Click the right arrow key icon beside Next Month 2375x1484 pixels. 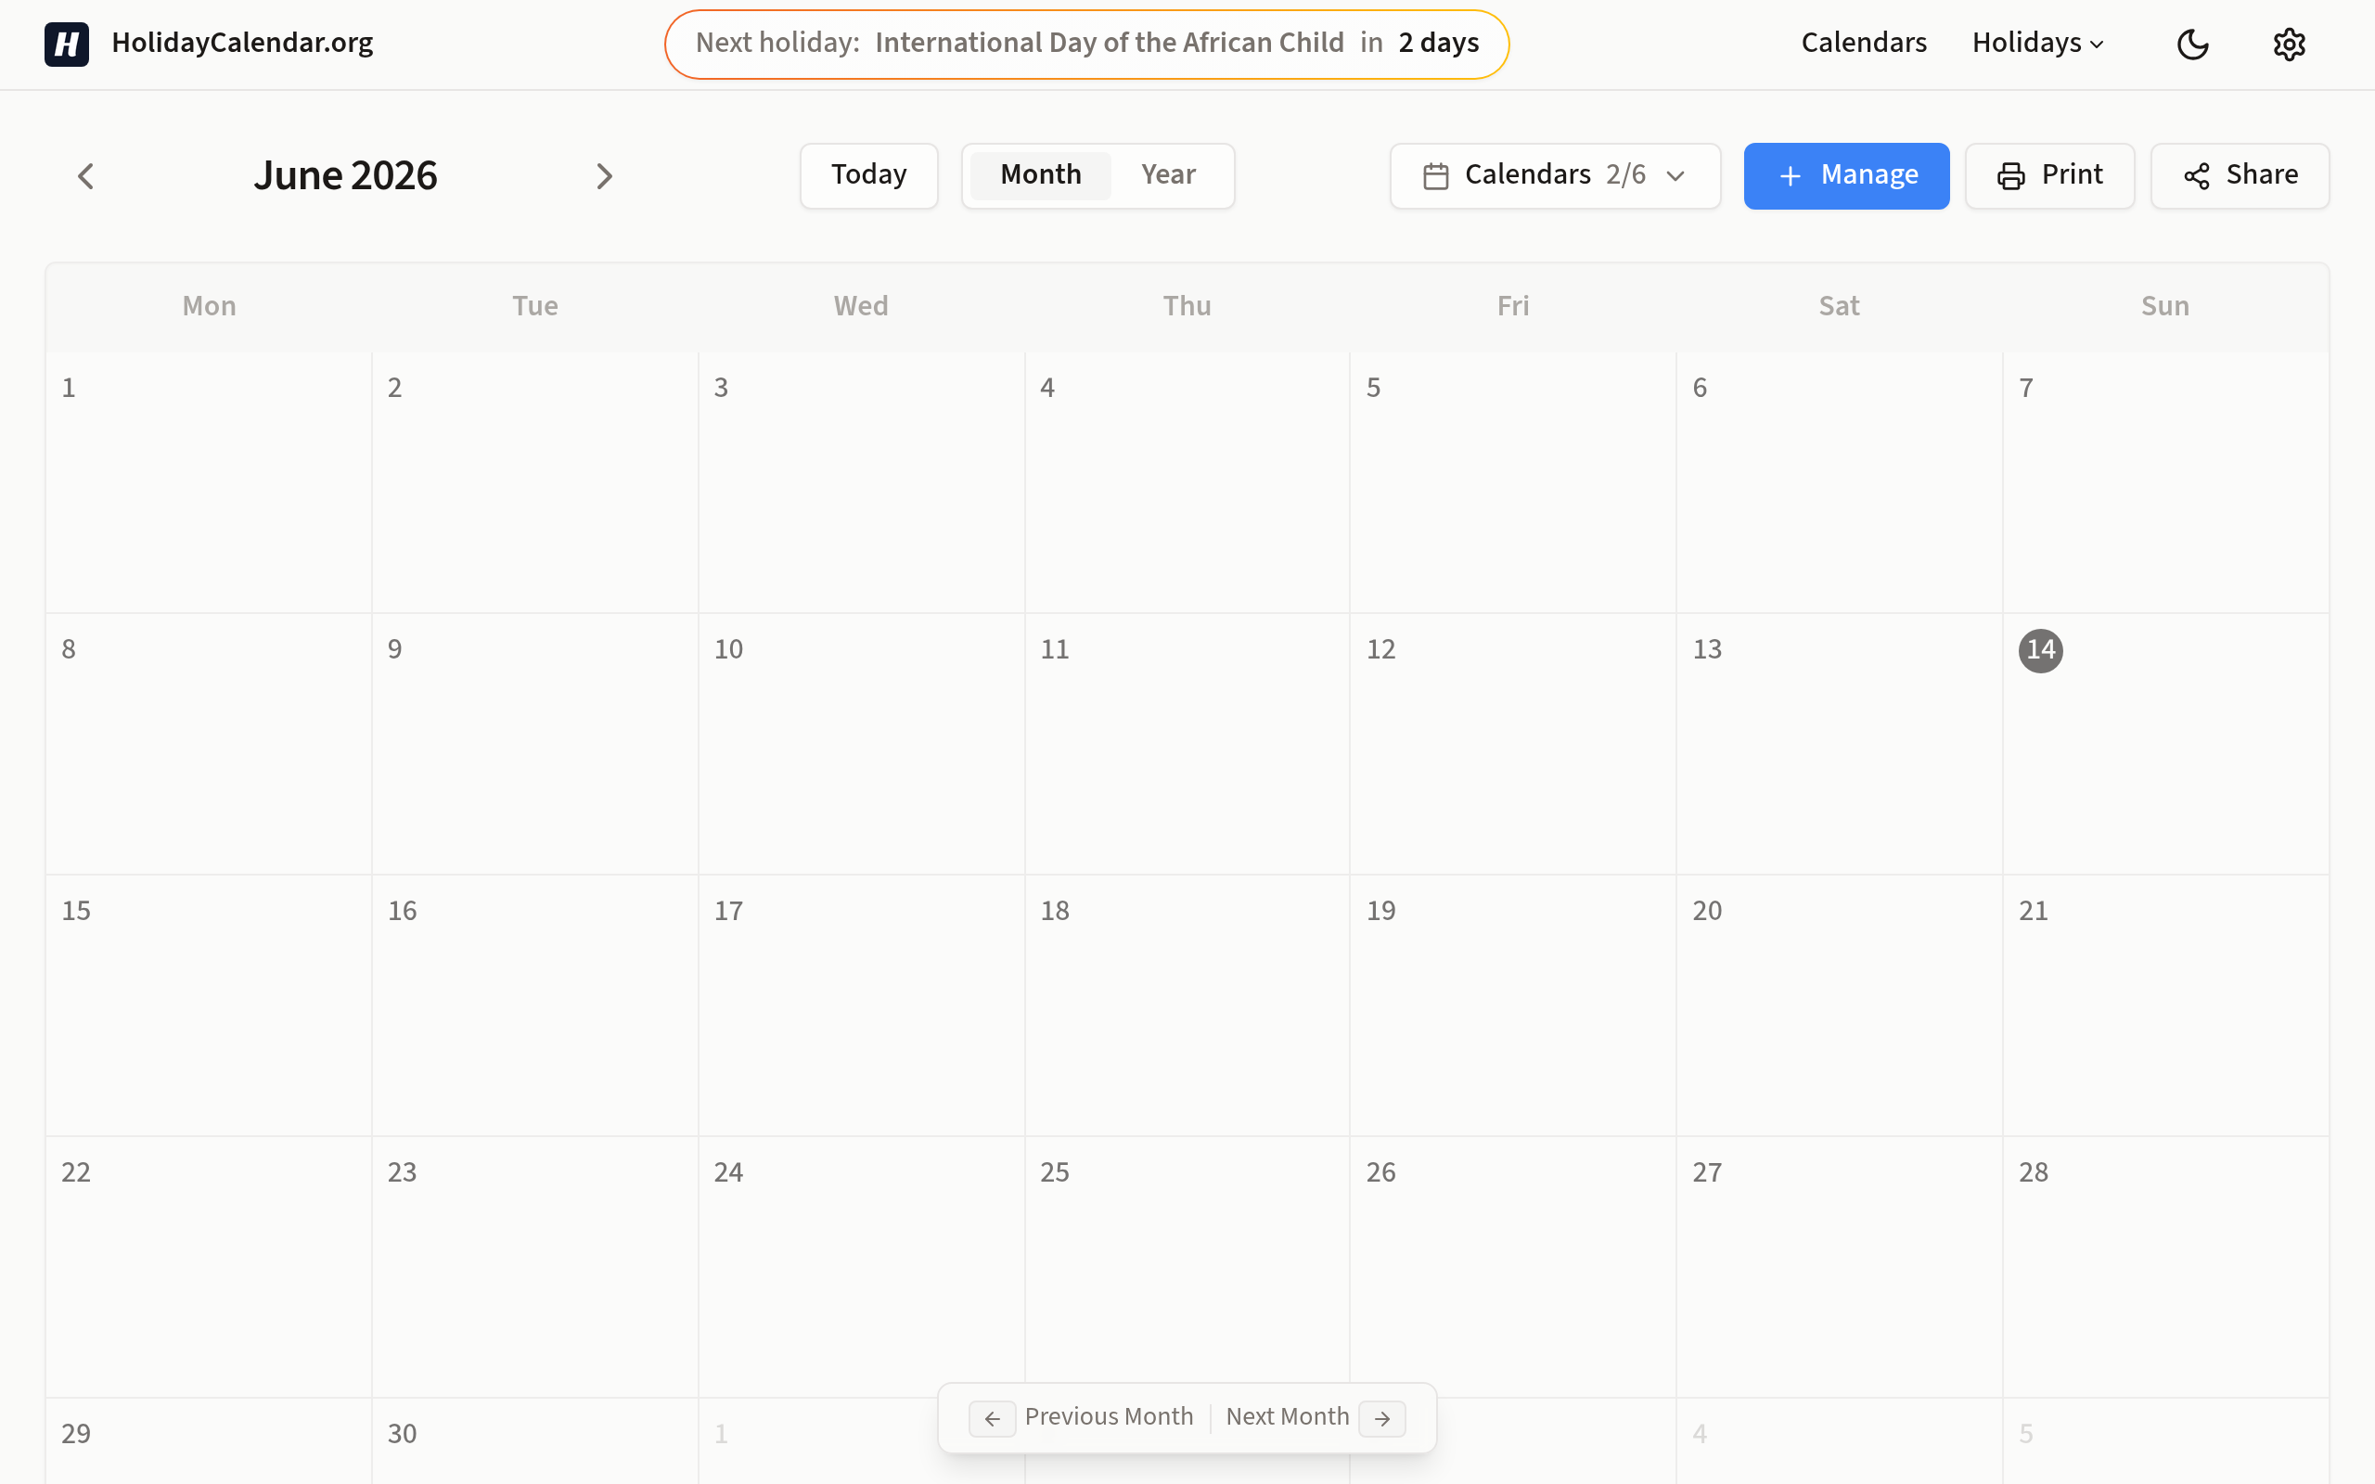(x=1381, y=1418)
